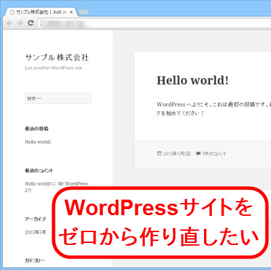The height and width of the screenshot is (270, 271).
Task: Open the Hello world! post title
Action: (x=192, y=81)
